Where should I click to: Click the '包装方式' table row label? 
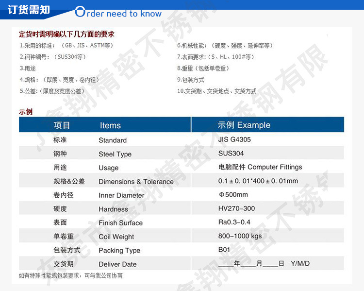(x=67, y=250)
